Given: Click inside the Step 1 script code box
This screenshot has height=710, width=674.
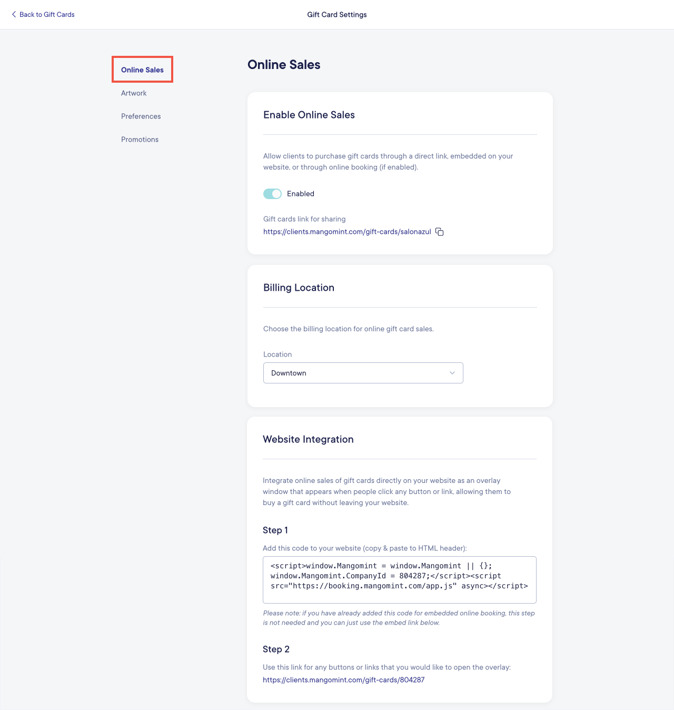Looking at the screenshot, I should [x=400, y=580].
